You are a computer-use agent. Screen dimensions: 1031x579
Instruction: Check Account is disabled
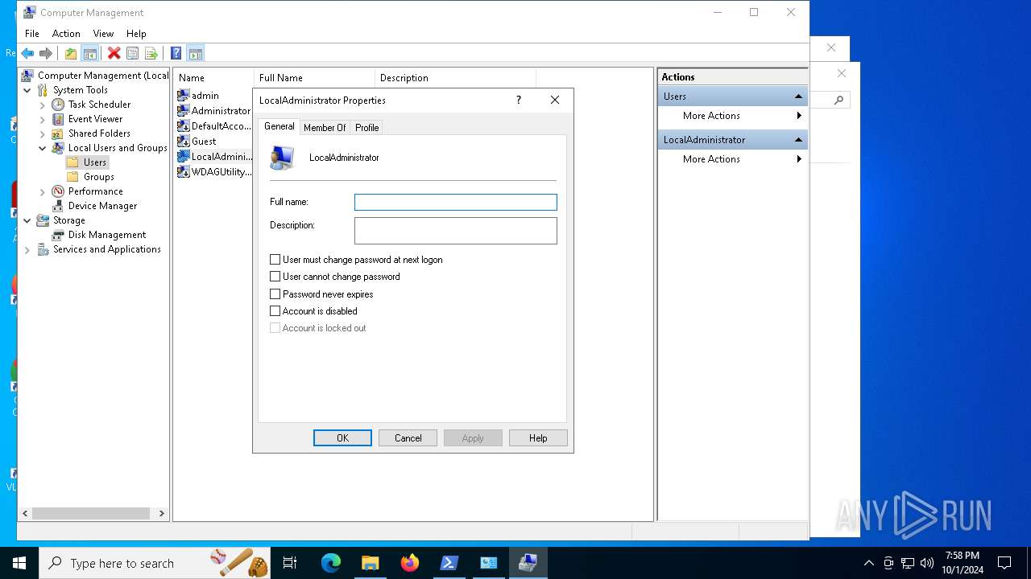click(x=275, y=311)
